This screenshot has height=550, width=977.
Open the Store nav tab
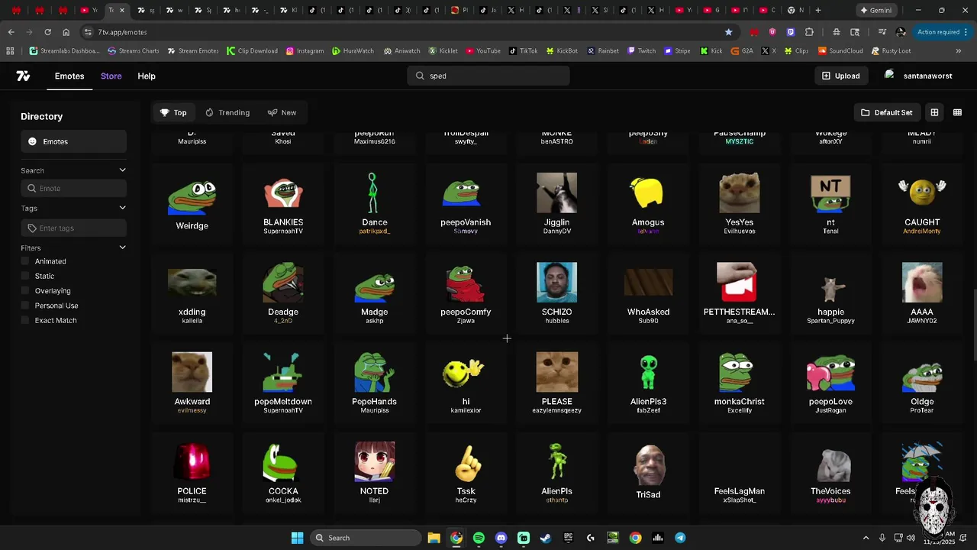[111, 76]
